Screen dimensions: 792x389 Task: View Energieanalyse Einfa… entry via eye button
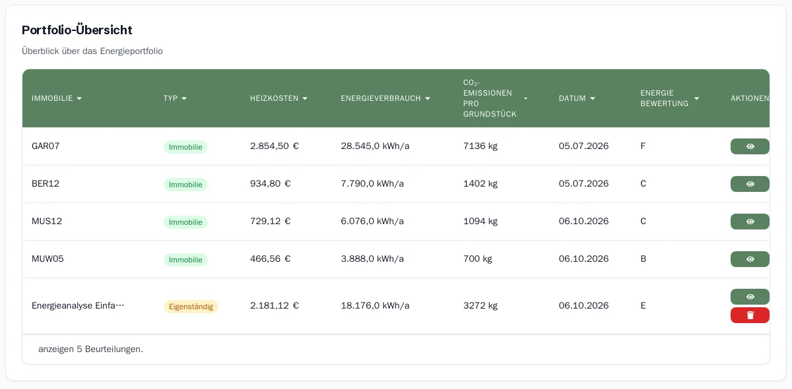[750, 297]
